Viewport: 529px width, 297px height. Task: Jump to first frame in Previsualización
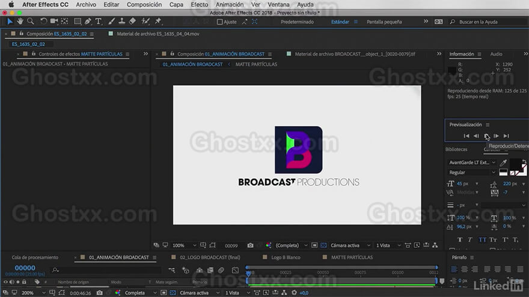click(466, 136)
